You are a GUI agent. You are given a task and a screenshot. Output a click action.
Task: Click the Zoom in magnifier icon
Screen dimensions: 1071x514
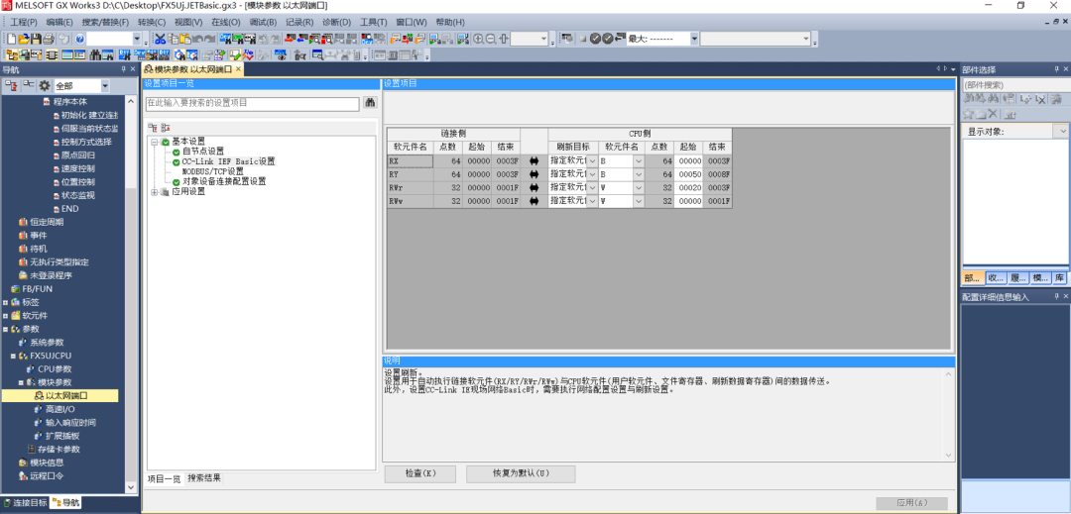coord(478,39)
